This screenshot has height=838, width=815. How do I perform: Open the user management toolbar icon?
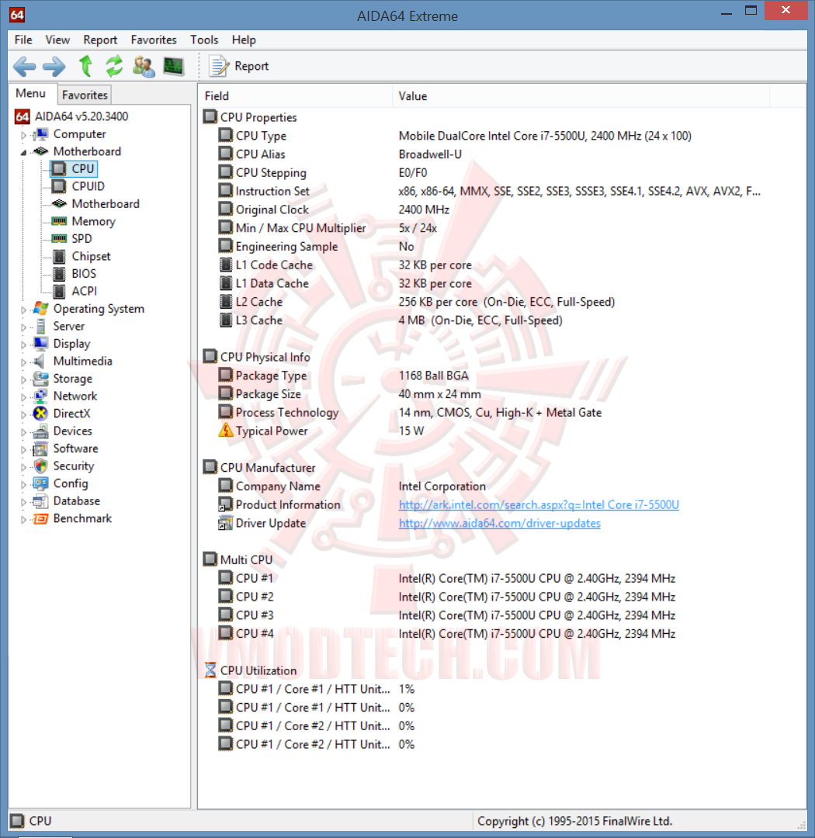point(144,66)
